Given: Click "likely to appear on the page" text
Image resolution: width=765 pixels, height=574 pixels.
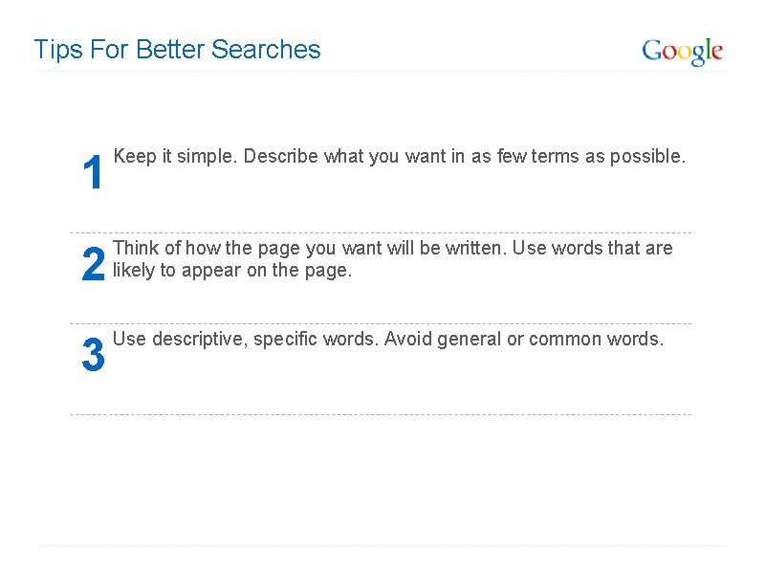Looking at the screenshot, I should coord(232,270).
